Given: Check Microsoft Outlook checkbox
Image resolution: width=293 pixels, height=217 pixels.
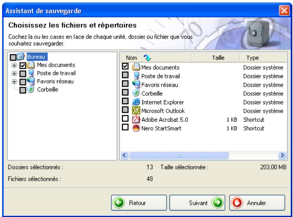Looking at the screenshot, I should (x=125, y=110).
